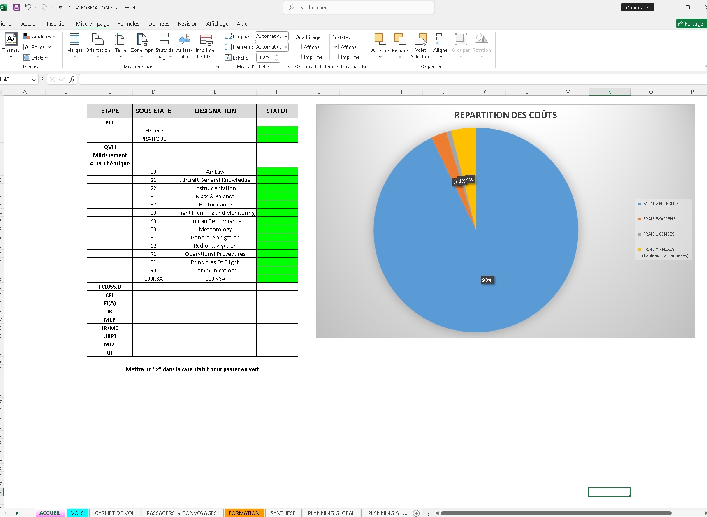
Task: Enable Quadrillage Afficher checkbox
Action: 299,47
